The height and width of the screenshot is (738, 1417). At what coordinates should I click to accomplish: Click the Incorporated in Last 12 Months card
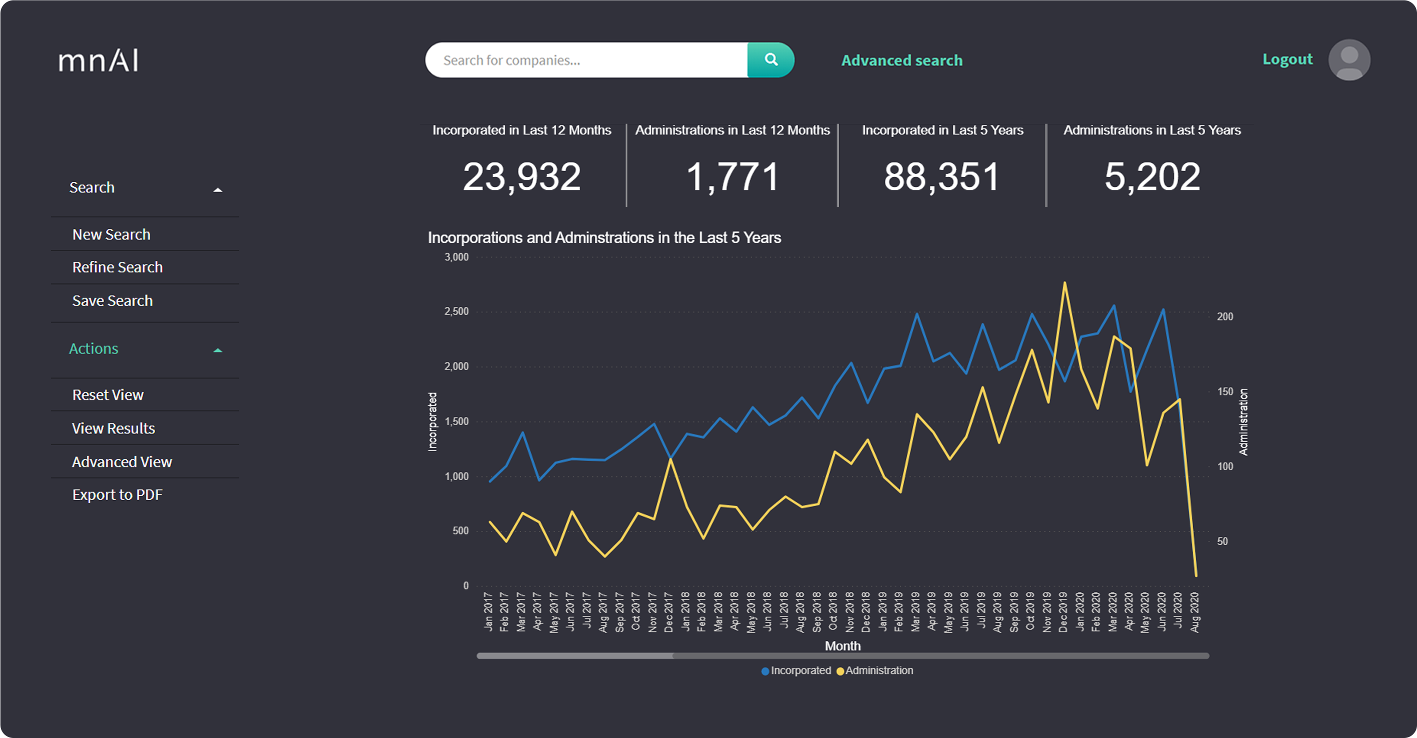click(x=521, y=165)
